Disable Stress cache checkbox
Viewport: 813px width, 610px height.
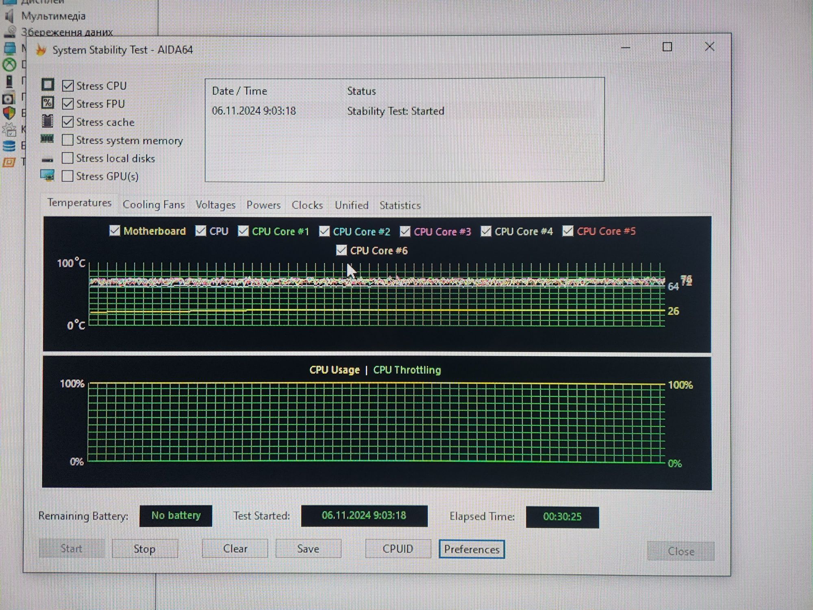pyautogui.click(x=68, y=122)
